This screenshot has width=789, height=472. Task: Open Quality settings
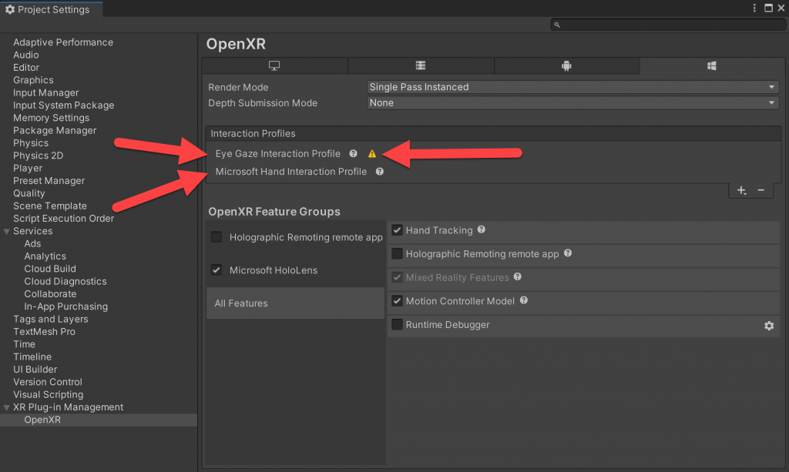coord(29,193)
